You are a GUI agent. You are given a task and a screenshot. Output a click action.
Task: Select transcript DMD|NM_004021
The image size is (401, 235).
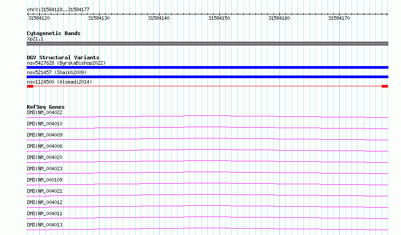[x=45, y=191]
